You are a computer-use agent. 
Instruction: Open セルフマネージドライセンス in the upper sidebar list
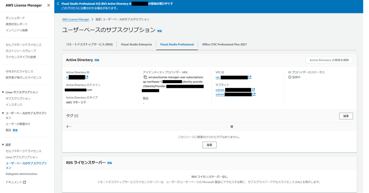click(x=23, y=45)
